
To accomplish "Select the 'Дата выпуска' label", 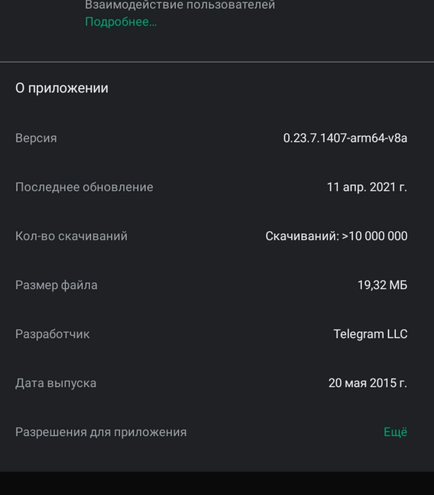I will pos(56,383).
